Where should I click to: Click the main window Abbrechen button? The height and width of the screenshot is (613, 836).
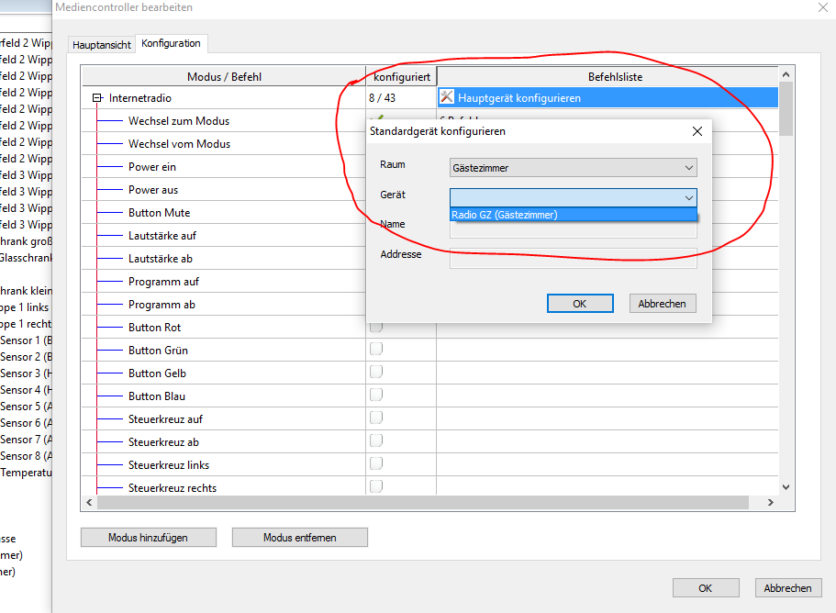(x=788, y=588)
